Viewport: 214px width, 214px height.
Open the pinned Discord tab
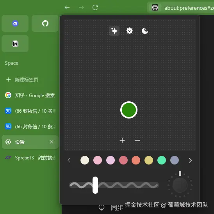(x=15, y=23)
